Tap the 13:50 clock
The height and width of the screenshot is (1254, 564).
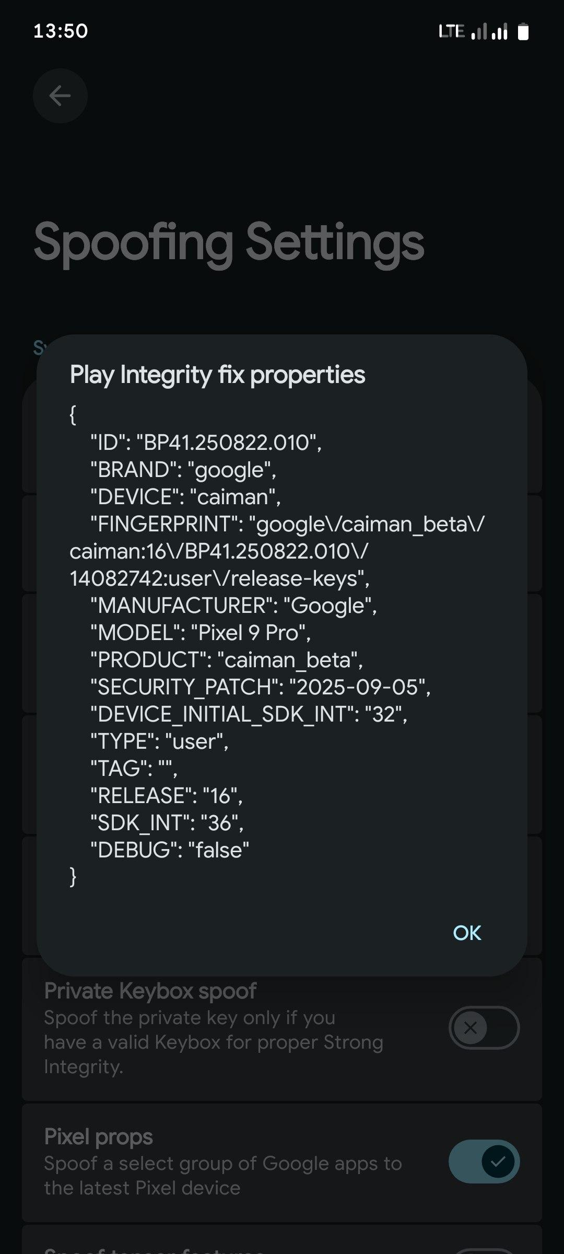tap(61, 31)
